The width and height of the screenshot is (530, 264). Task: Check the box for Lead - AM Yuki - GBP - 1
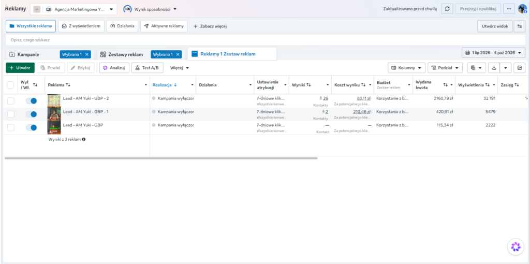click(10, 114)
